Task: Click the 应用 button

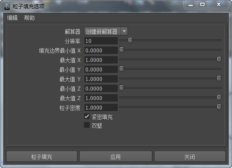Action: point(116,156)
